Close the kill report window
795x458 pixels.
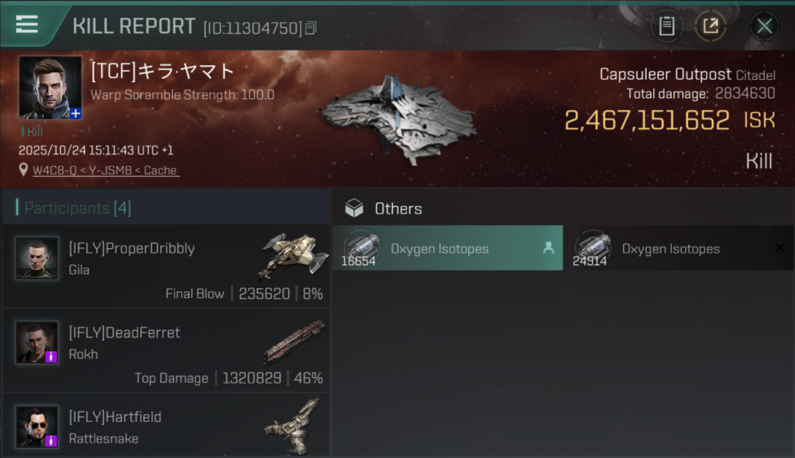coord(764,26)
